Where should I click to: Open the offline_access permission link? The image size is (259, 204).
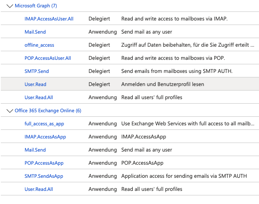point(39,45)
